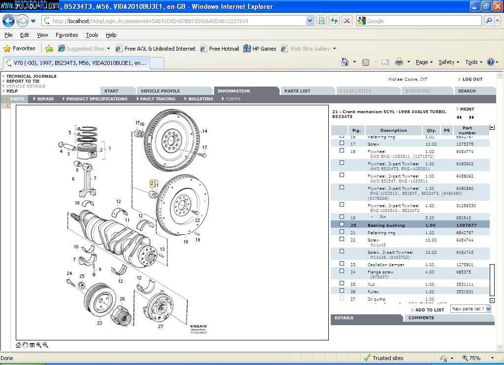Select the Pulley part checkbox
Image resolution: width=504 pixels, height=365 pixels.
pyautogui.click(x=342, y=291)
